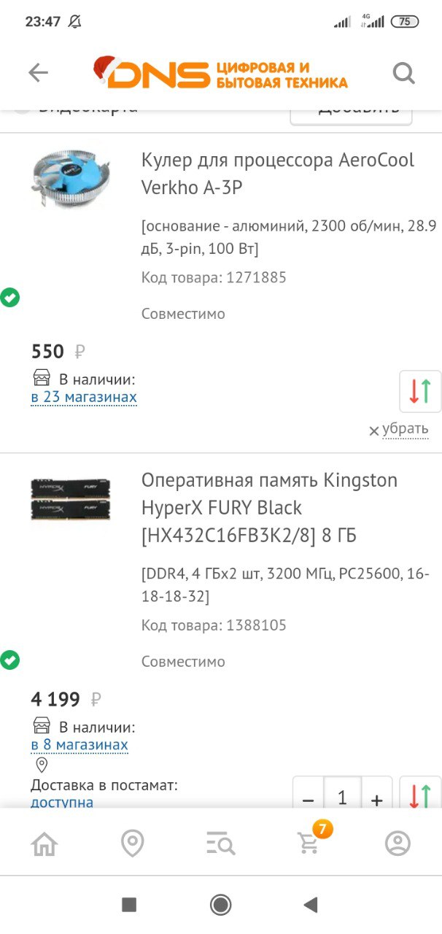
Task: Open the 'в 8 магазинах' availability link
Action: click(x=80, y=745)
